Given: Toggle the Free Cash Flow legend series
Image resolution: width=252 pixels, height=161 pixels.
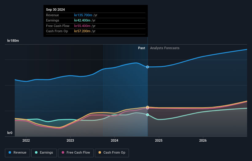Looking at the screenshot, I should pos(76,153).
